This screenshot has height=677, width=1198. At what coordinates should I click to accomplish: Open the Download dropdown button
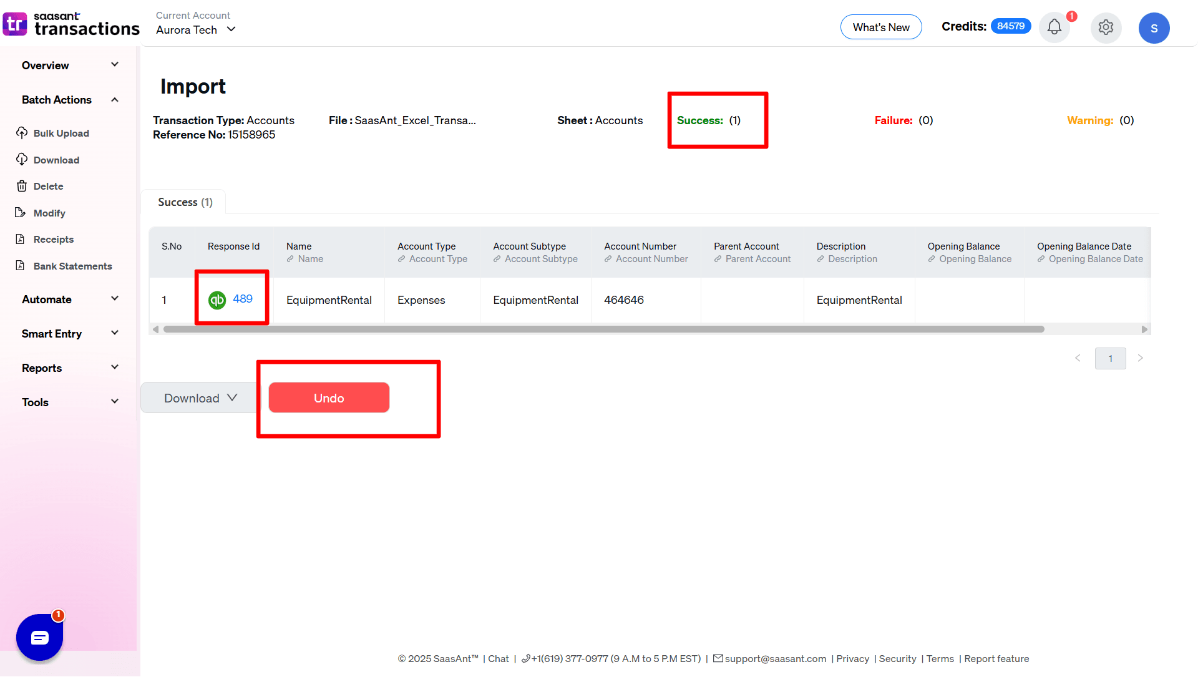(200, 398)
